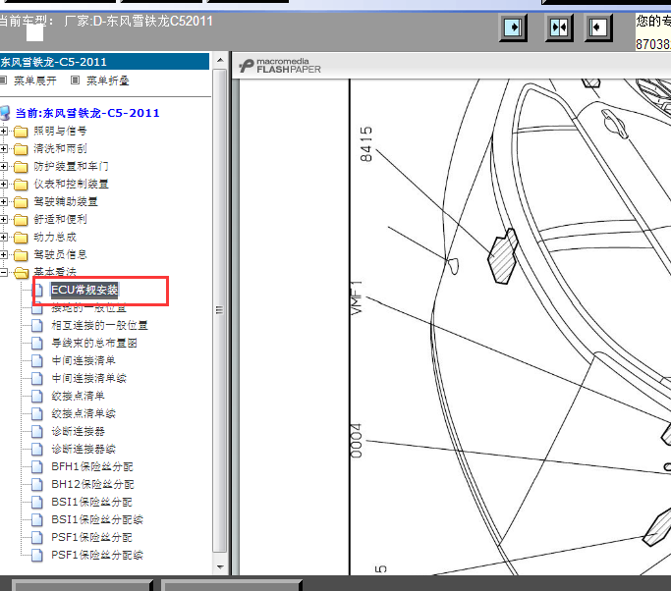Open the BFH1保险丝分配 label
The height and width of the screenshot is (591, 671).
[x=92, y=466]
